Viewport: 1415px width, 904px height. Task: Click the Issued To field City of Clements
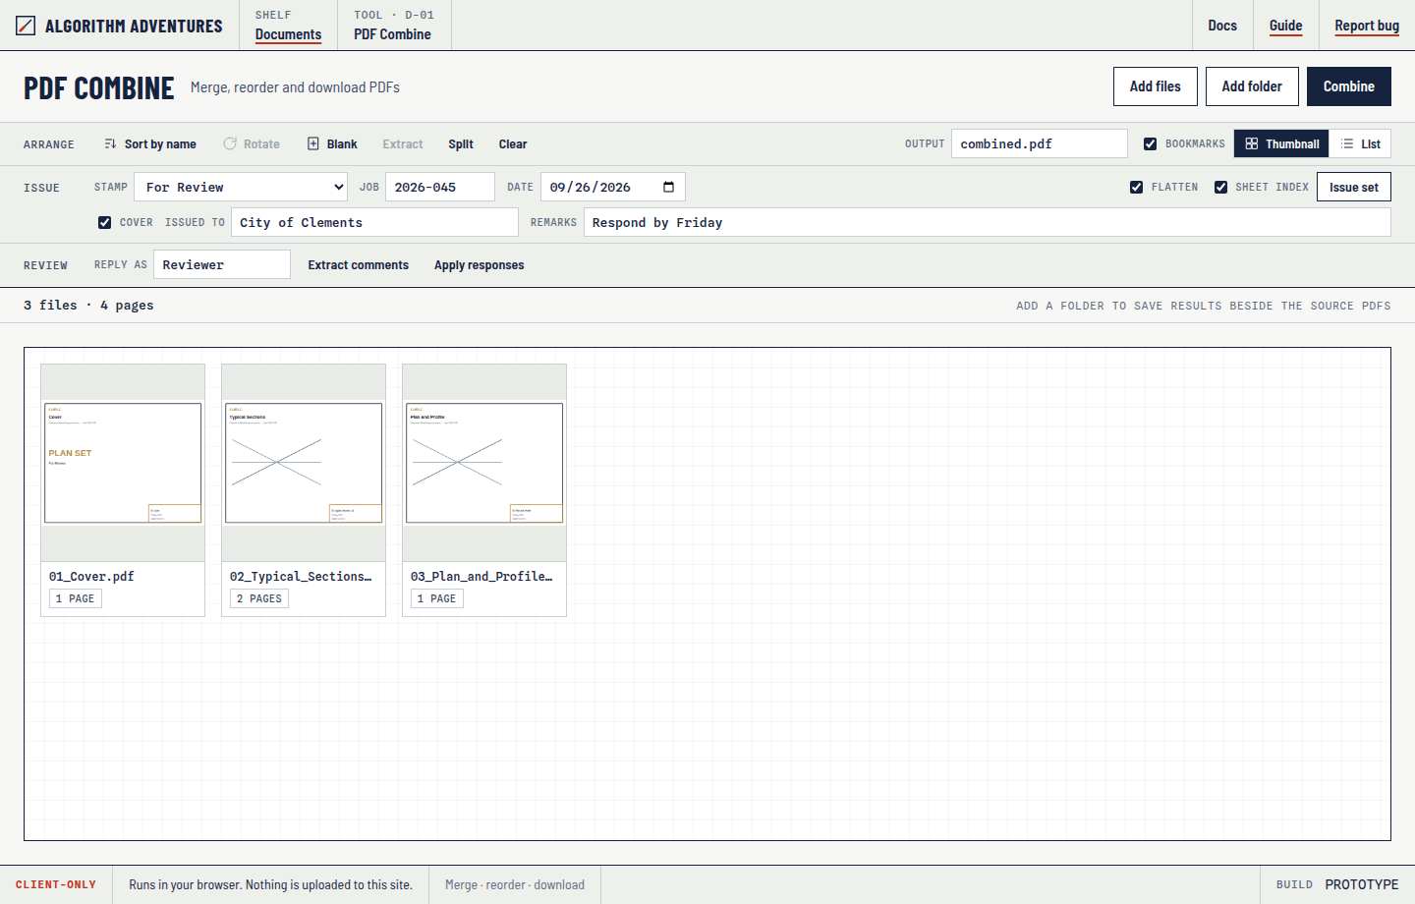(374, 222)
